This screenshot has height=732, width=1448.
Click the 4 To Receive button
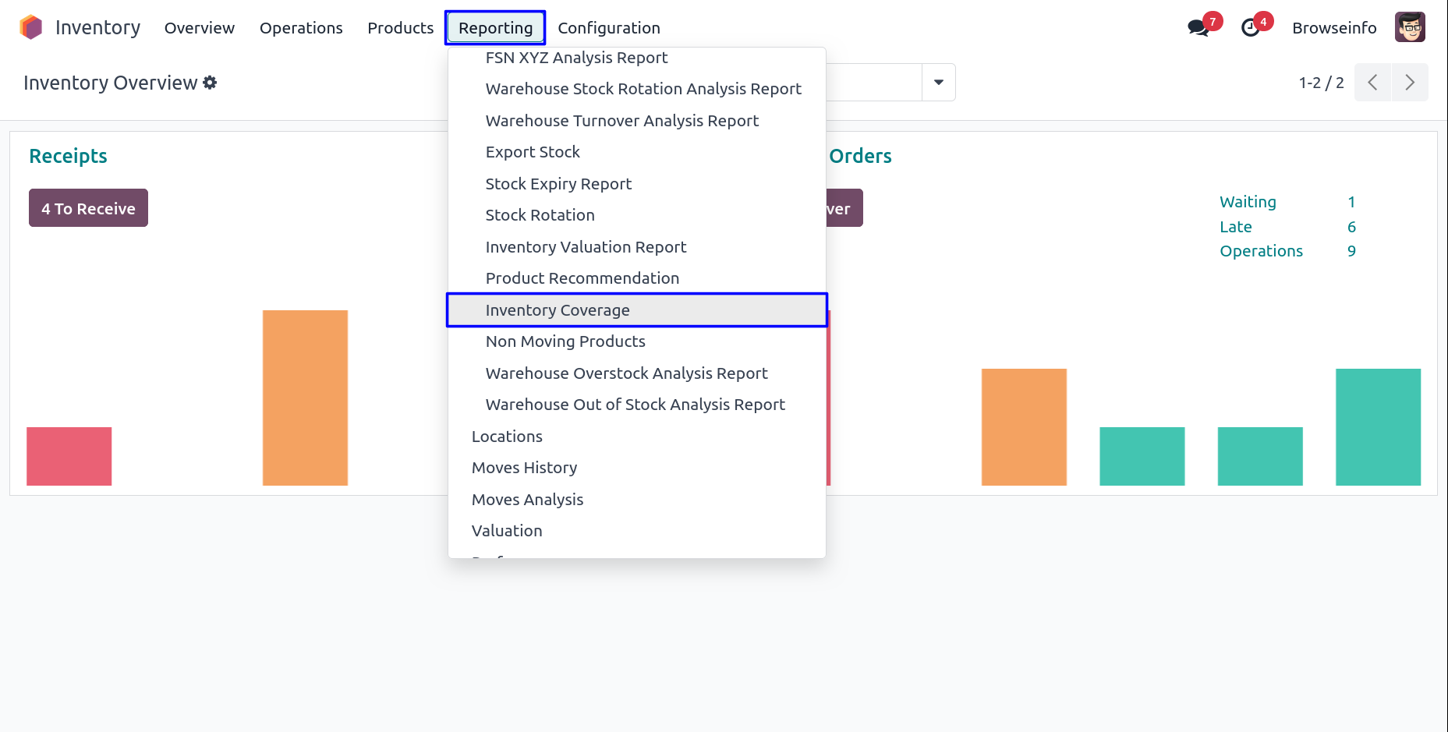88,208
